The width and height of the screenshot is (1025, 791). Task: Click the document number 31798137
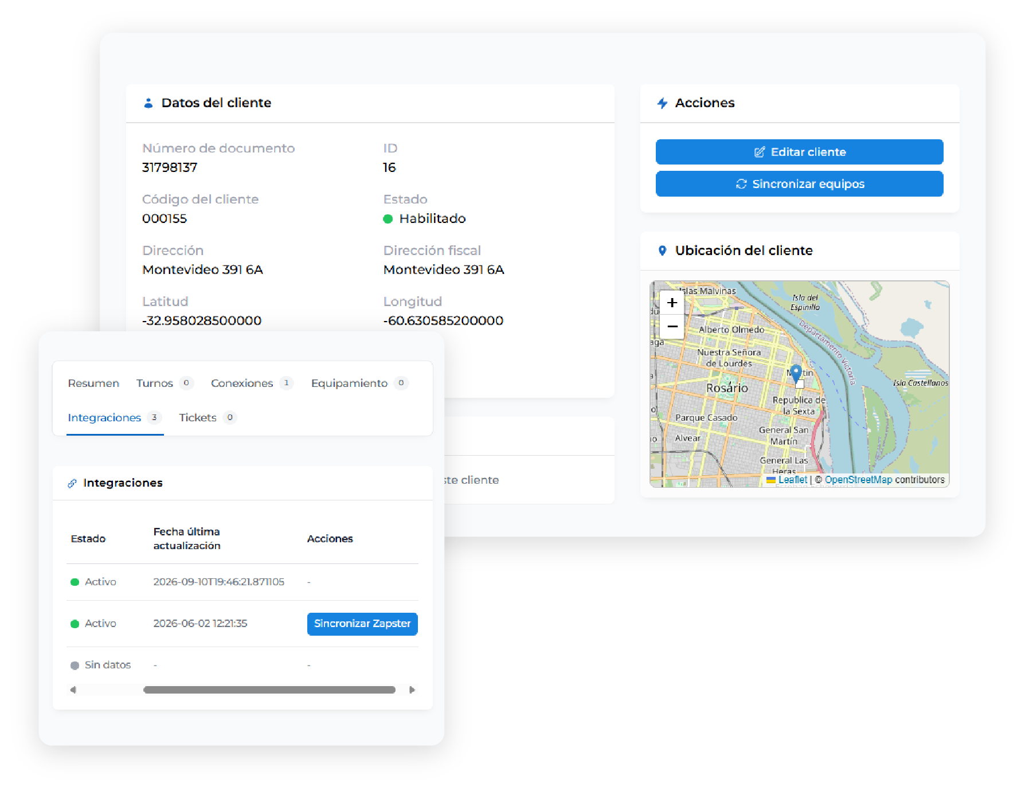coord(170,167)
